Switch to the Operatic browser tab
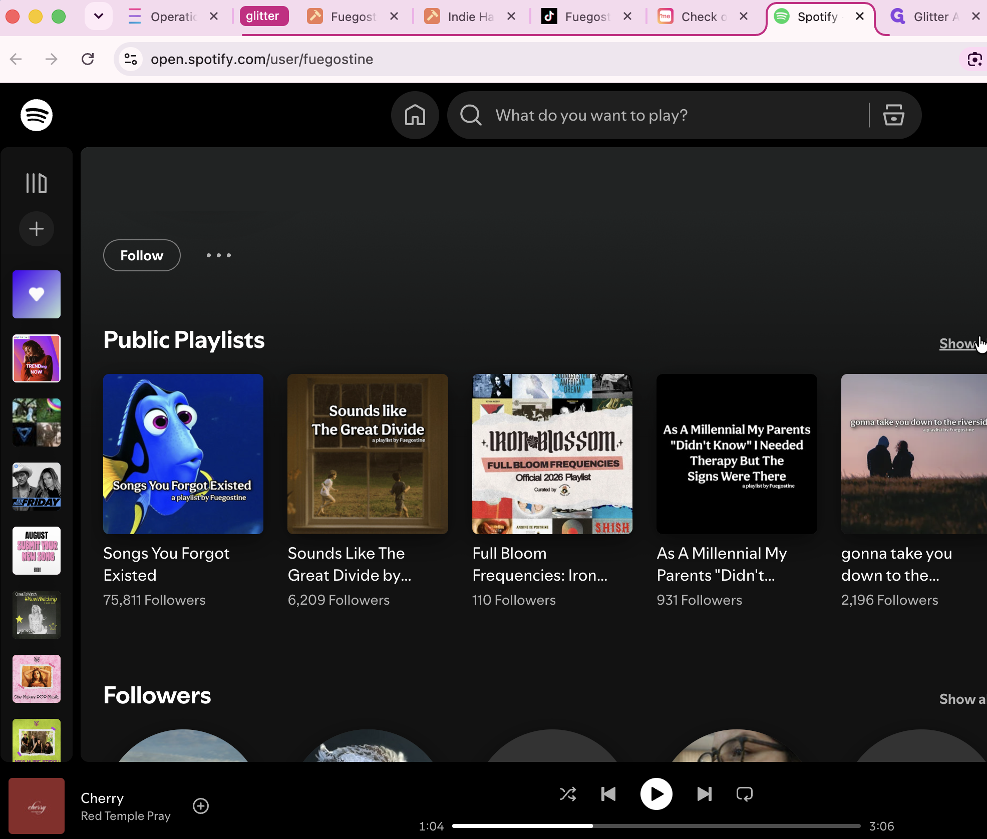Image resolution: width=987 pixels, height=839 pixels. coord(173,17)
